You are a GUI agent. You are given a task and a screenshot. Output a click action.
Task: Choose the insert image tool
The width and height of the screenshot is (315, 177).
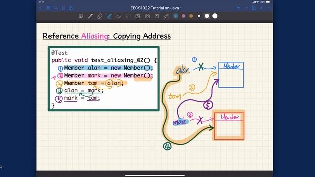138,16
